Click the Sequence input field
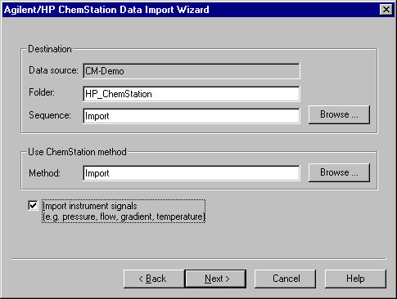This screenshot has width=397, height=299. [192, 116]
